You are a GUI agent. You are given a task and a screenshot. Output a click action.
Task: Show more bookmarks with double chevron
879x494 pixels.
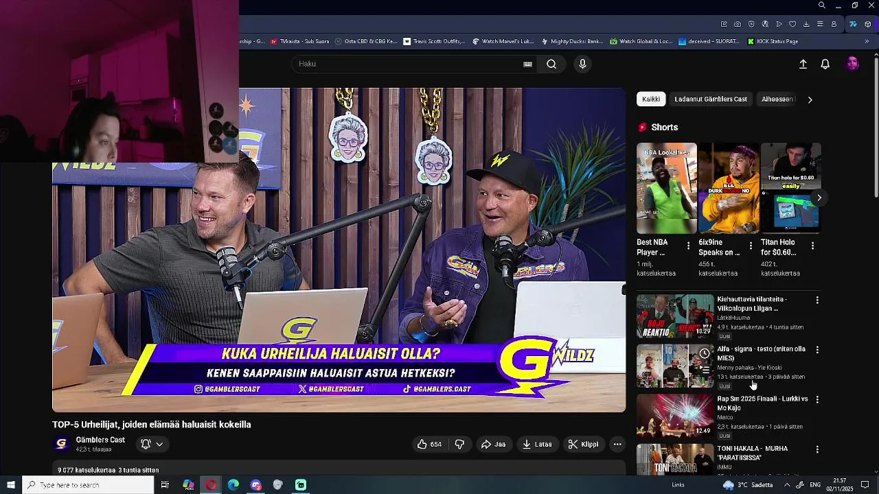click(x=867, y=41)
